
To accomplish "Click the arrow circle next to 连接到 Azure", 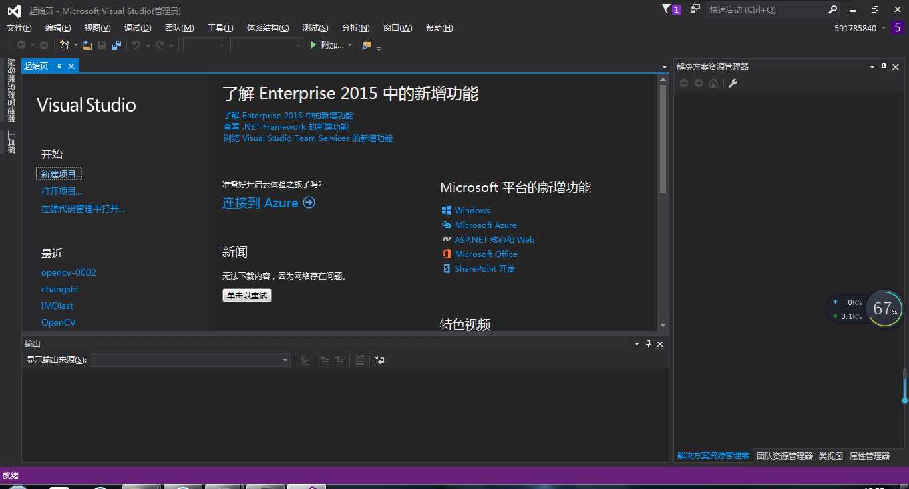I will coord(309,203).
